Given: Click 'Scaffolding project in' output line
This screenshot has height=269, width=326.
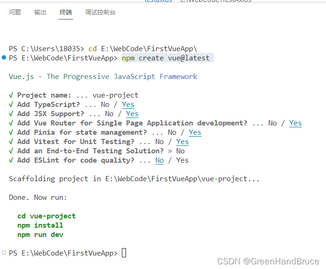Looking at the screenshot, I should 134,179.
